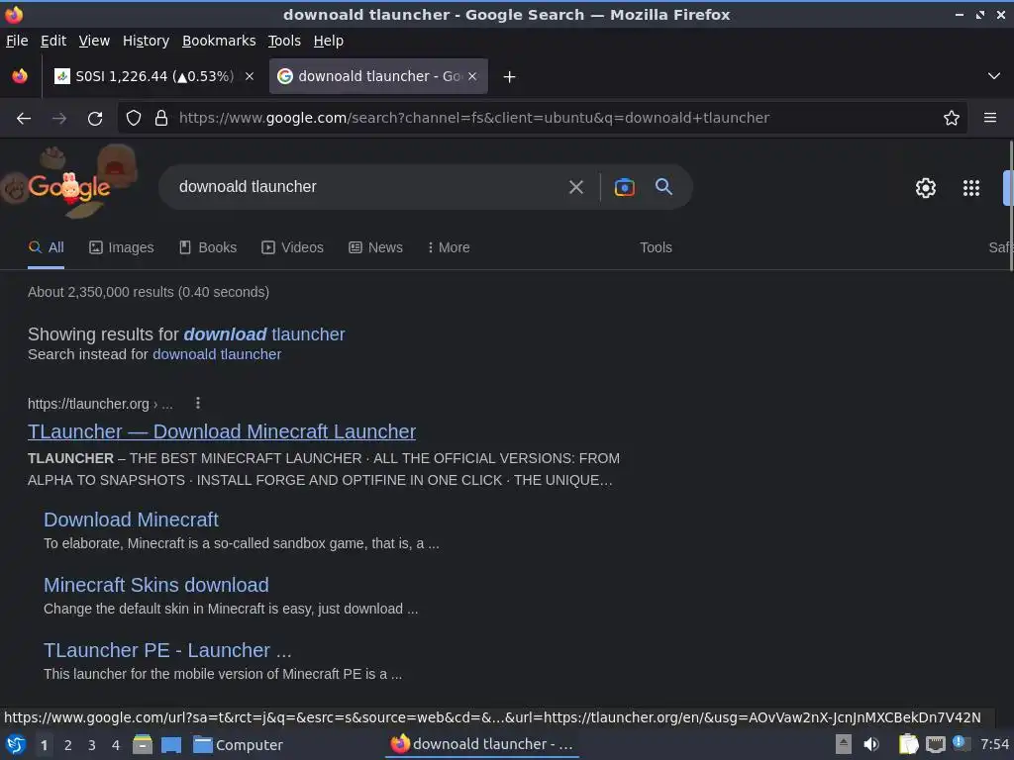Click the removable media eject tray icon
Image resolution: width=1014 pixels, height=760 pixels.
[x=843, y=744]
